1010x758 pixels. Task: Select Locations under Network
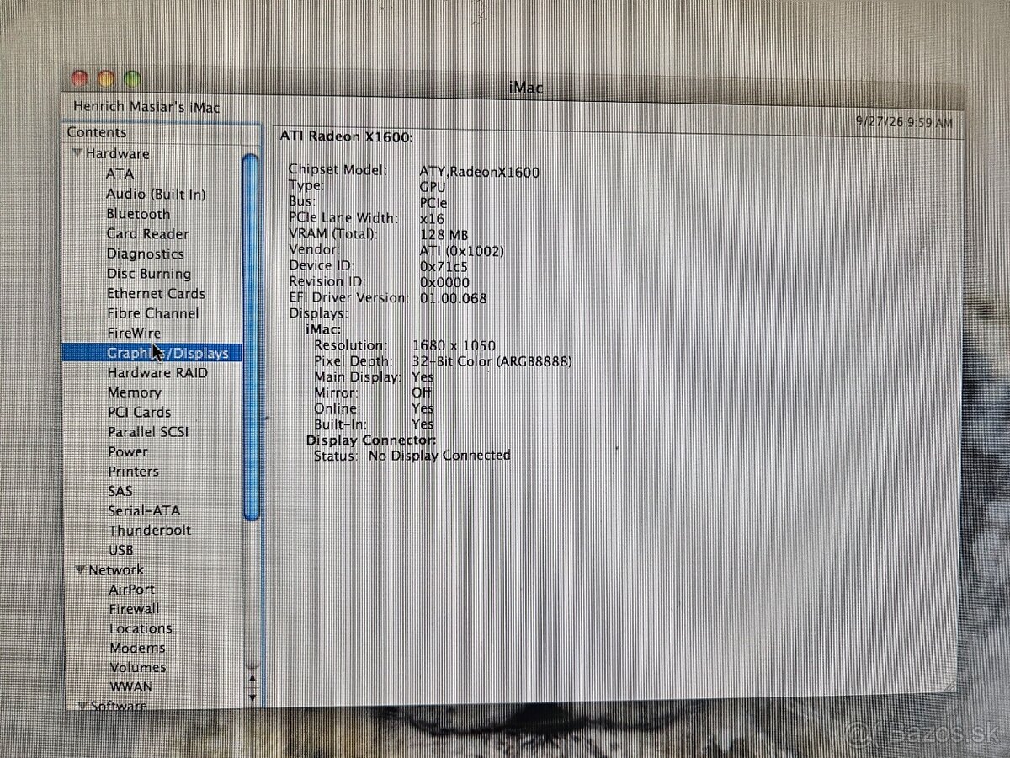click(x=140, y=628)
